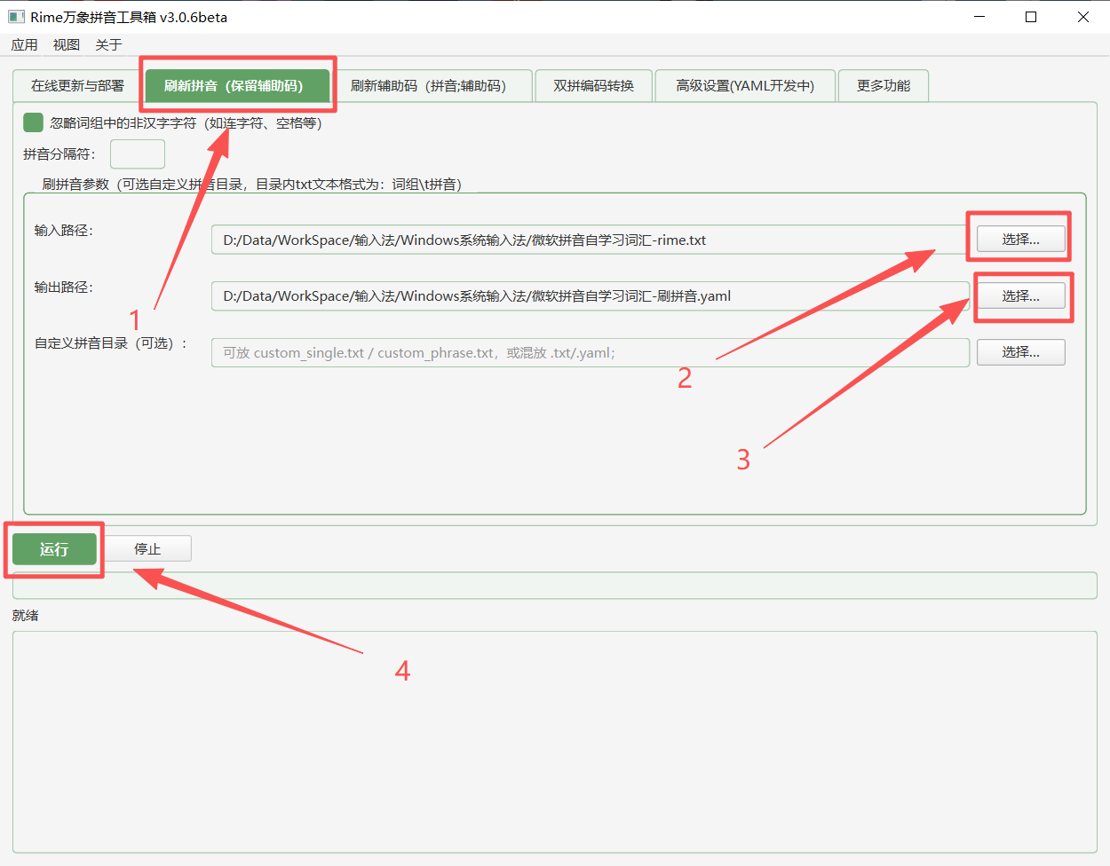
Task: Click inside the log output area
Action: 555,742
